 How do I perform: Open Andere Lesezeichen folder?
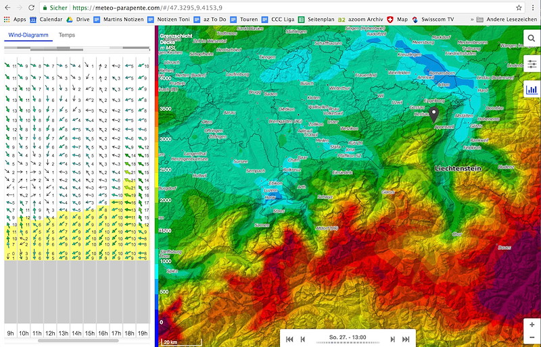click(x=507, y=20)
